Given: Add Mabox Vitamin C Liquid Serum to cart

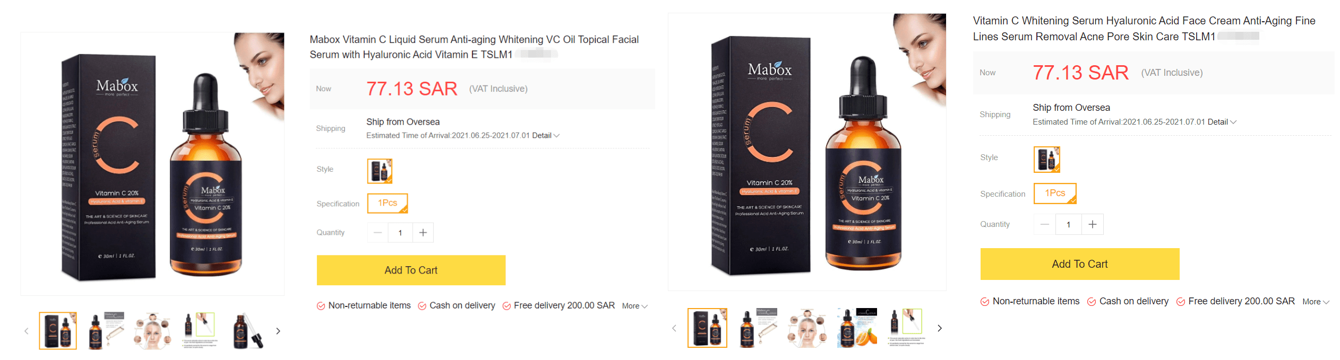Looking at the screenshot, I should click(x=411, y=270).
